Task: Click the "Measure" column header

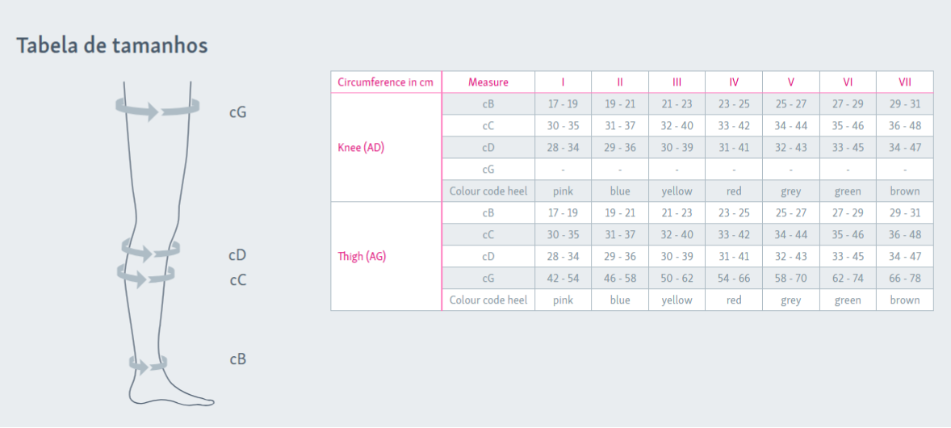Action: point(488,82)
